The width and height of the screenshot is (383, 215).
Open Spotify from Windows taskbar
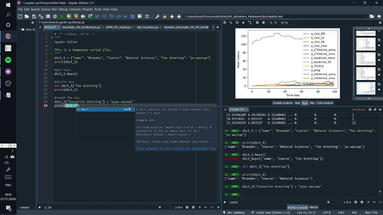pyautogui.click(x=8, y=60)
